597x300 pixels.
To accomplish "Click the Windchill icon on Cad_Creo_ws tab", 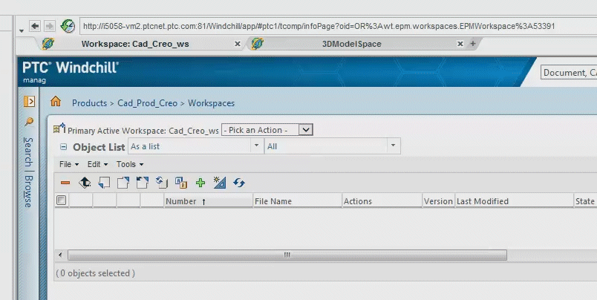I will (x=48, y=44).
